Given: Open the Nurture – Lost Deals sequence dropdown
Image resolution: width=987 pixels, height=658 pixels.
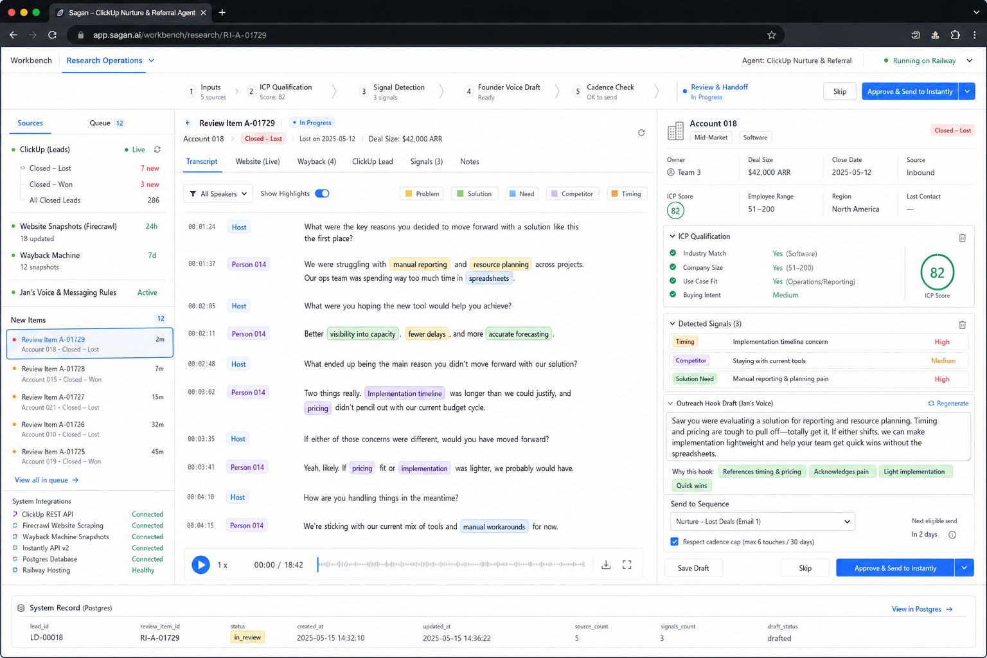Looking at the screenshot, I should click(762, 521).
